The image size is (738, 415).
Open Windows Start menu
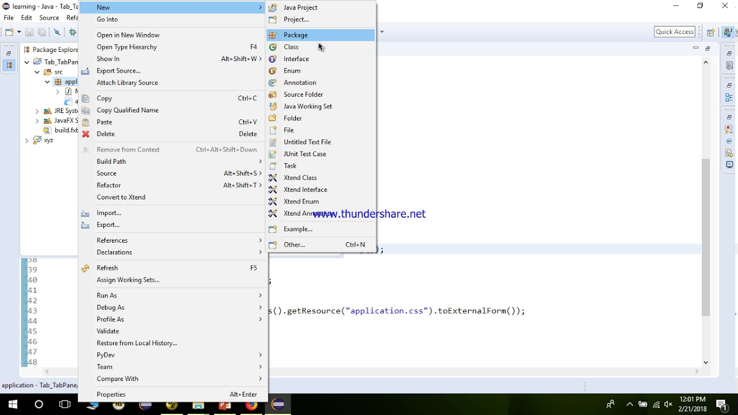tap(13, 405)
